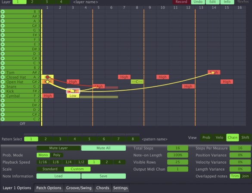Screen dimensions: 252x193
Task: Trigger the Cymbal row play icon
Action: [3, 96]
